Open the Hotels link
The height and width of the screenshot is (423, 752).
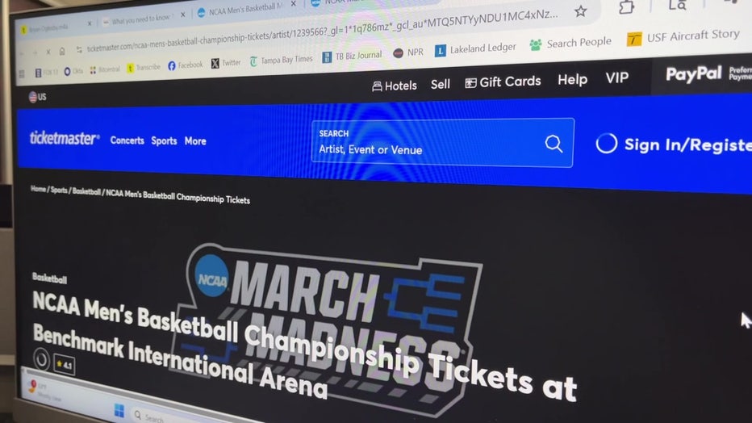point(395,86)
